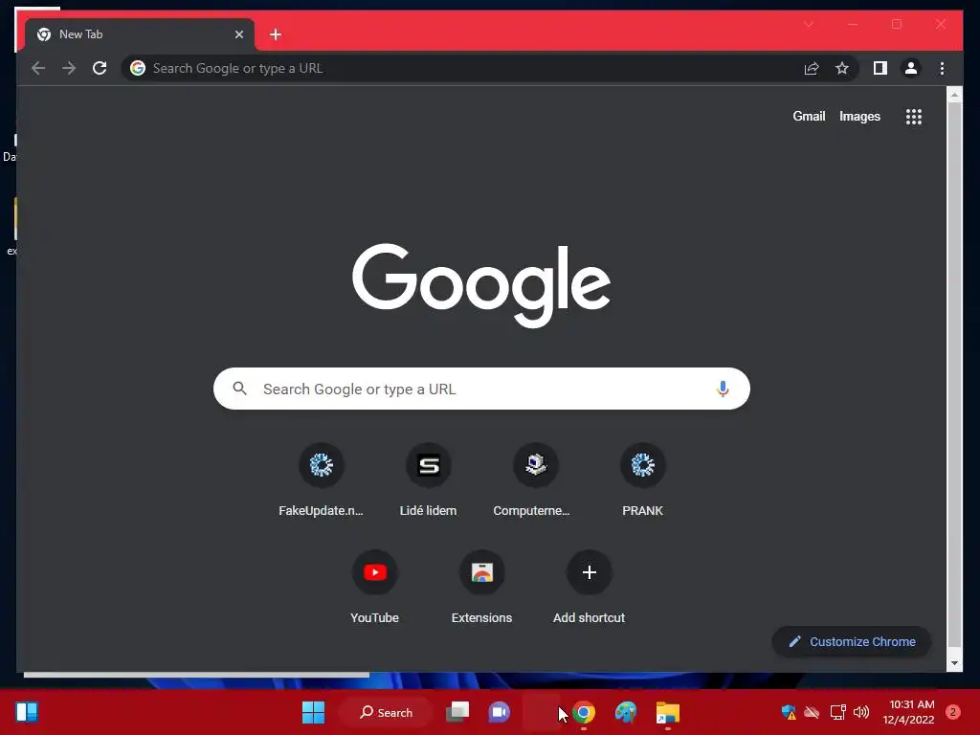This screenshot has width=980, height=735.
Task: Click the back navigation arrow
Action: pyautogui.click(x=38, y=68)
